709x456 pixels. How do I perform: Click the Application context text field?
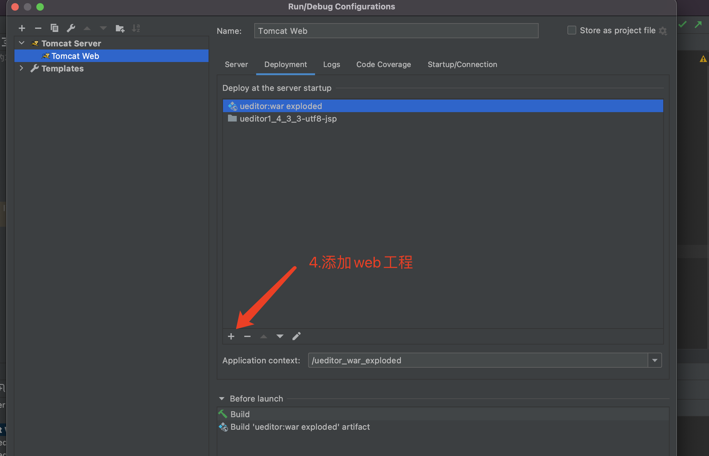point(478,360)
